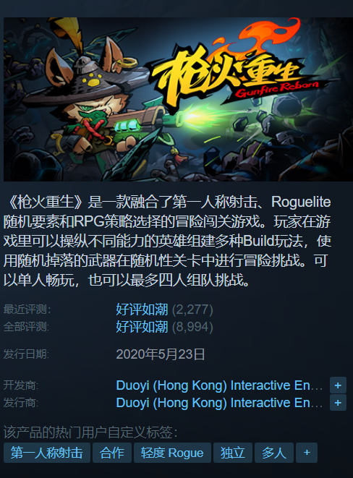Open the 第一人称射击 tag
353x478 pixels.
tap(47, 453)
